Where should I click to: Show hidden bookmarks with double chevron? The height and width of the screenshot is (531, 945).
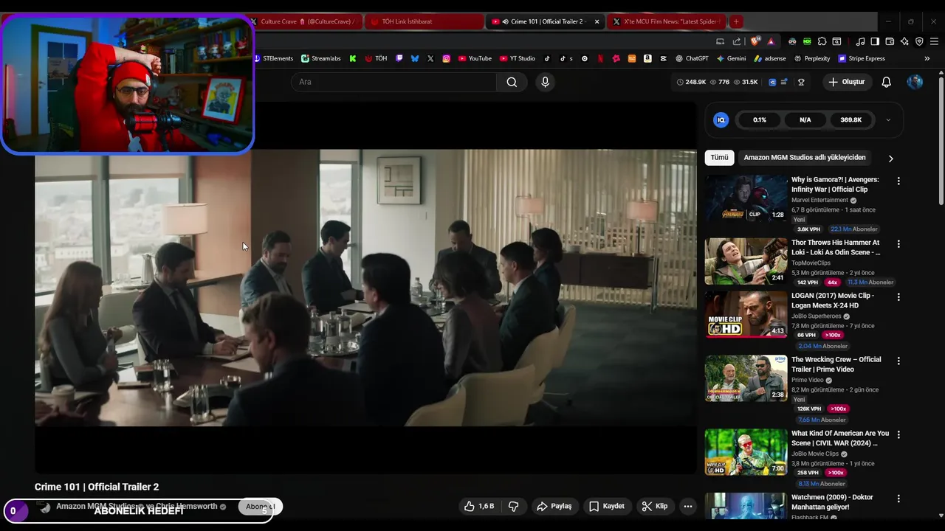pos(927,58)
